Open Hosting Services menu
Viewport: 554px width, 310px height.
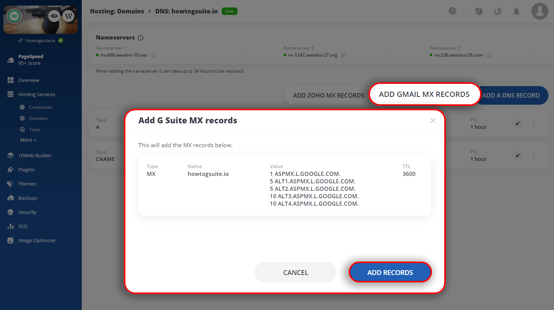pos(37,94)
